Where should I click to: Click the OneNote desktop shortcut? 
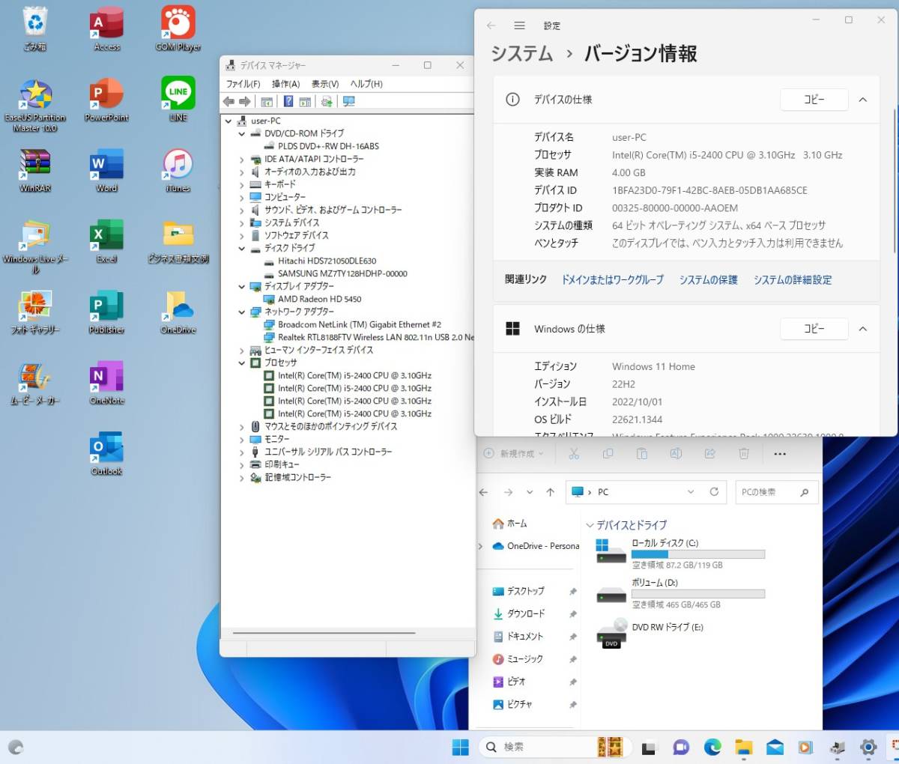[107, 383]
